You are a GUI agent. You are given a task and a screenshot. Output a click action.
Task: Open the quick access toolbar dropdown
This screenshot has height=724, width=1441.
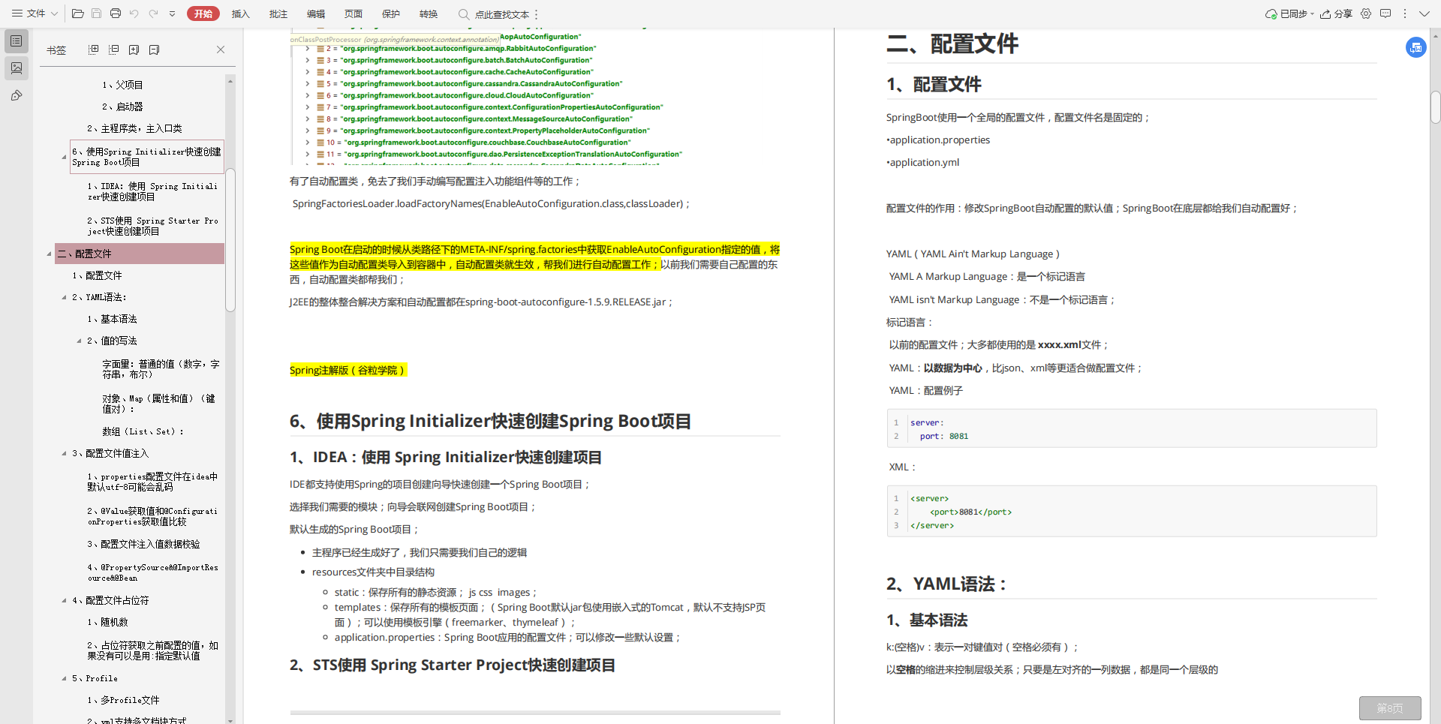click(x=172, y=14)
